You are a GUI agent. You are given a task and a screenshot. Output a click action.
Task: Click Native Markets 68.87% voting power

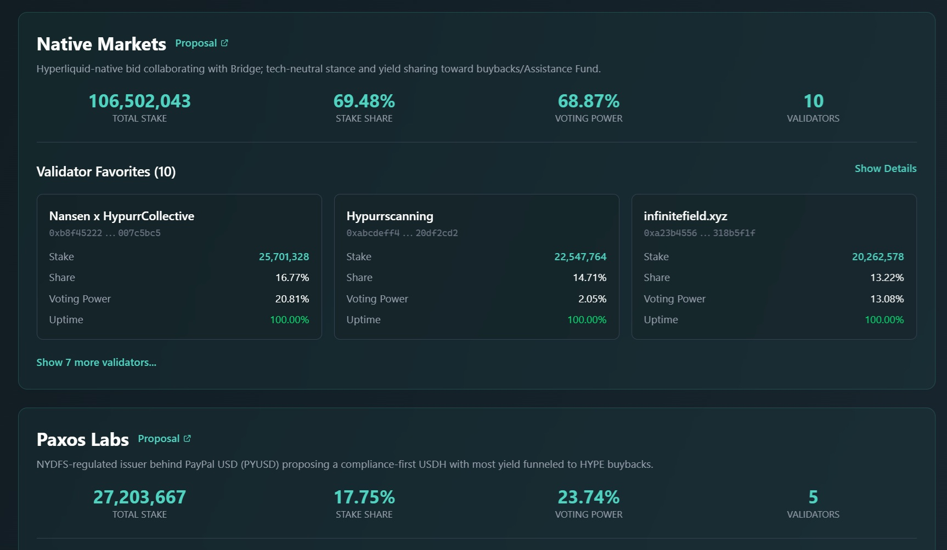click(x=588, y=101)
